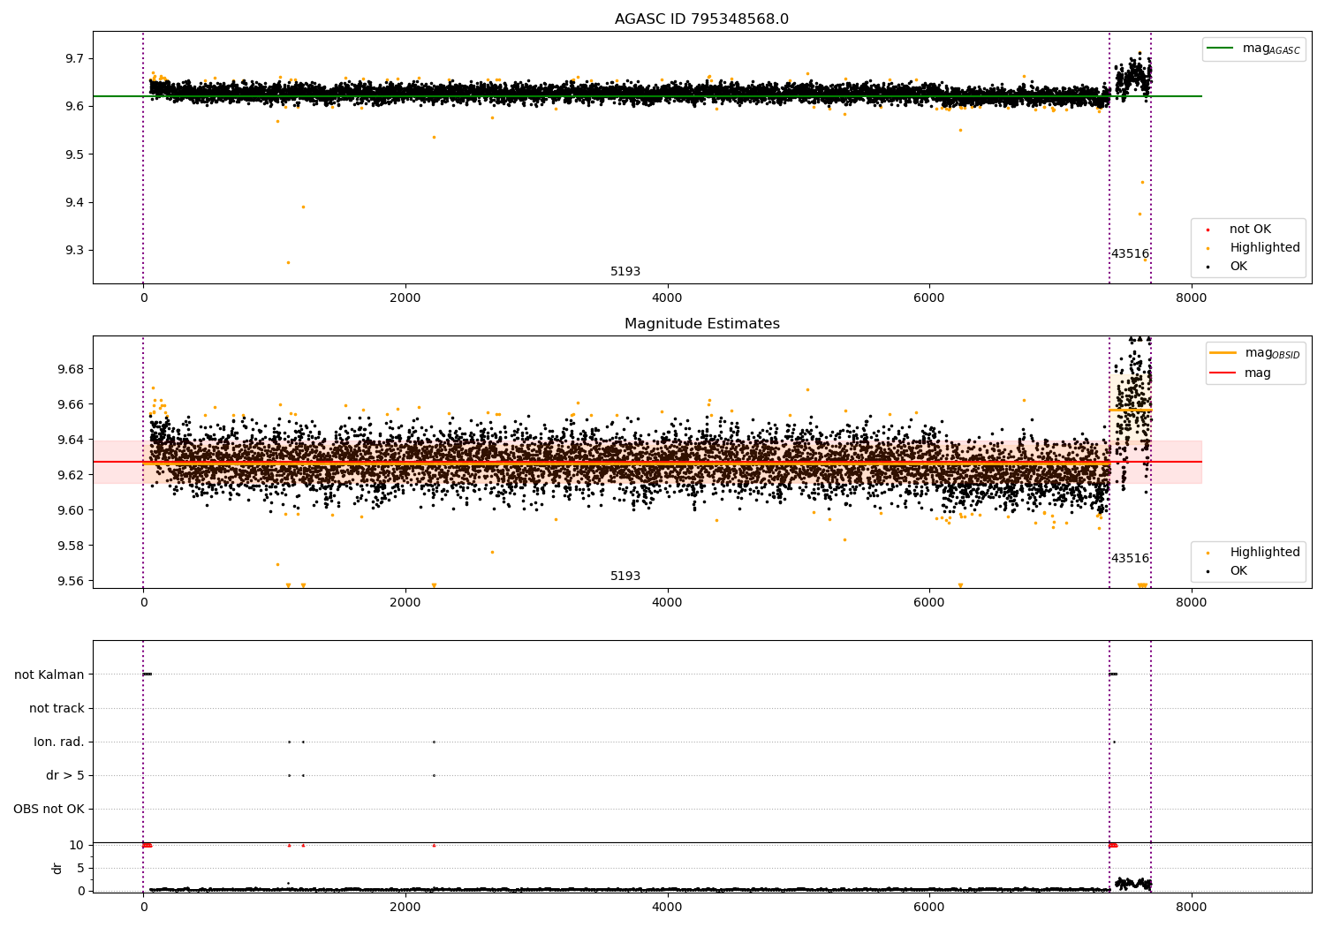
Task: Click the 6000 x-axis tick under the dr plot
Action: tap(929, 907)
